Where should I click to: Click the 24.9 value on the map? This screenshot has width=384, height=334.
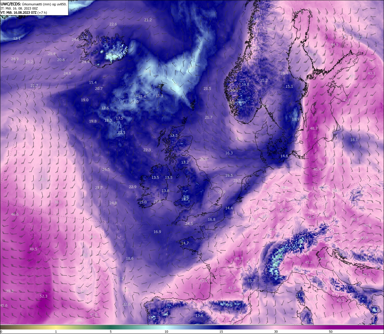click(x=15, y=59)
